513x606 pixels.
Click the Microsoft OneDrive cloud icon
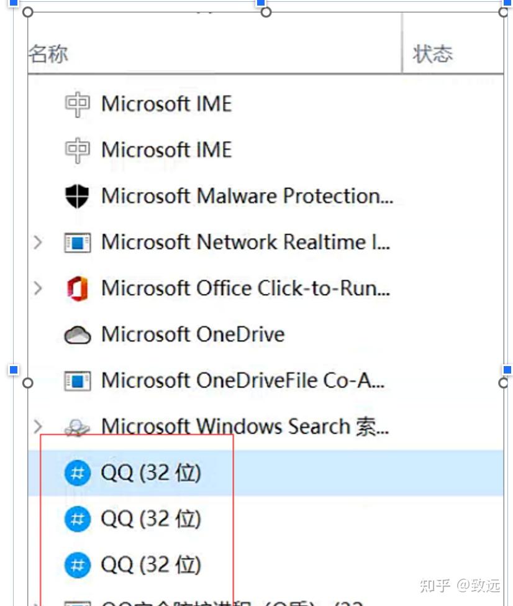(x=77, y=335)
